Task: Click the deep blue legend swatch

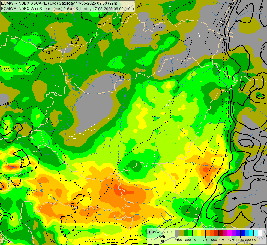Action: 242,233
